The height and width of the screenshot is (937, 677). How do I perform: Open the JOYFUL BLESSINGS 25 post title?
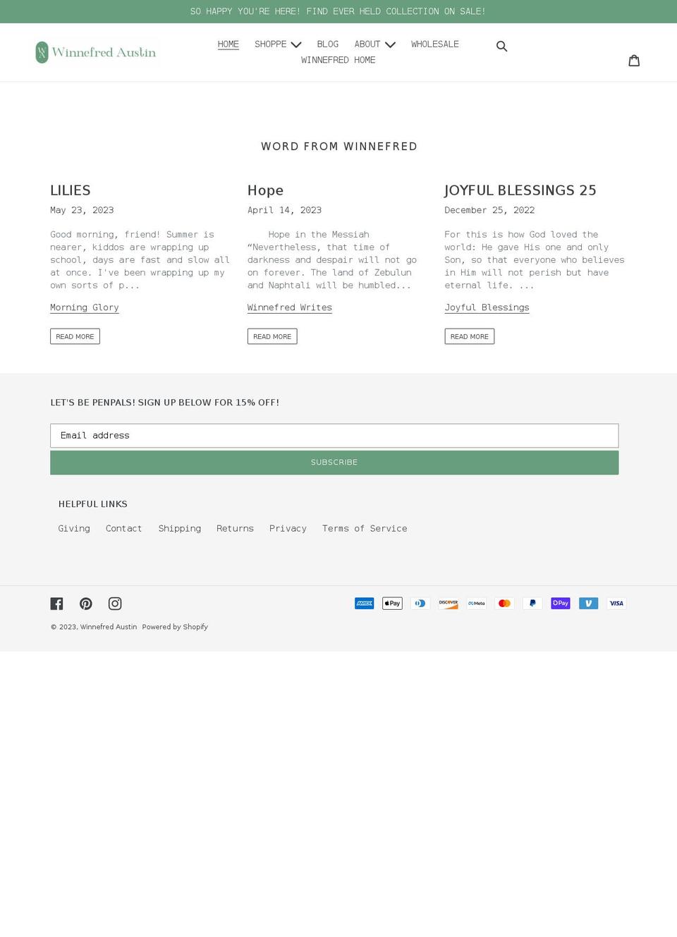click(x=520, y=190)
